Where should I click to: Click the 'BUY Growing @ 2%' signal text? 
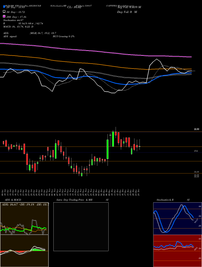[x=63, y=36]
